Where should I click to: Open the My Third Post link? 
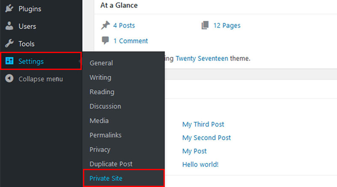point(203,124)
